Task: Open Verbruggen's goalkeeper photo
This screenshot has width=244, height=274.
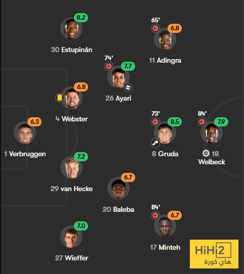Action: click(x=25, y=132)
